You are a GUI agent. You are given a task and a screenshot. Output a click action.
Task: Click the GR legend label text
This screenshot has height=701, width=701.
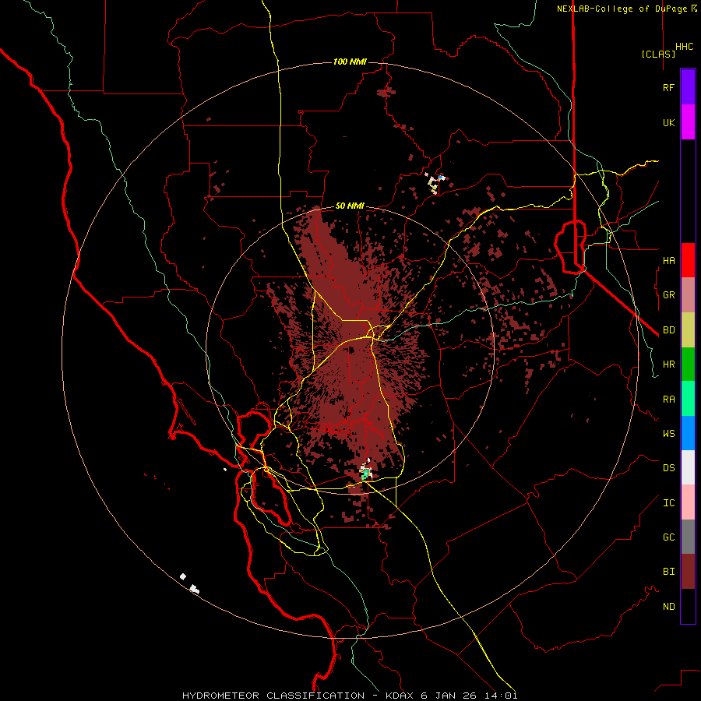point(668,295)
